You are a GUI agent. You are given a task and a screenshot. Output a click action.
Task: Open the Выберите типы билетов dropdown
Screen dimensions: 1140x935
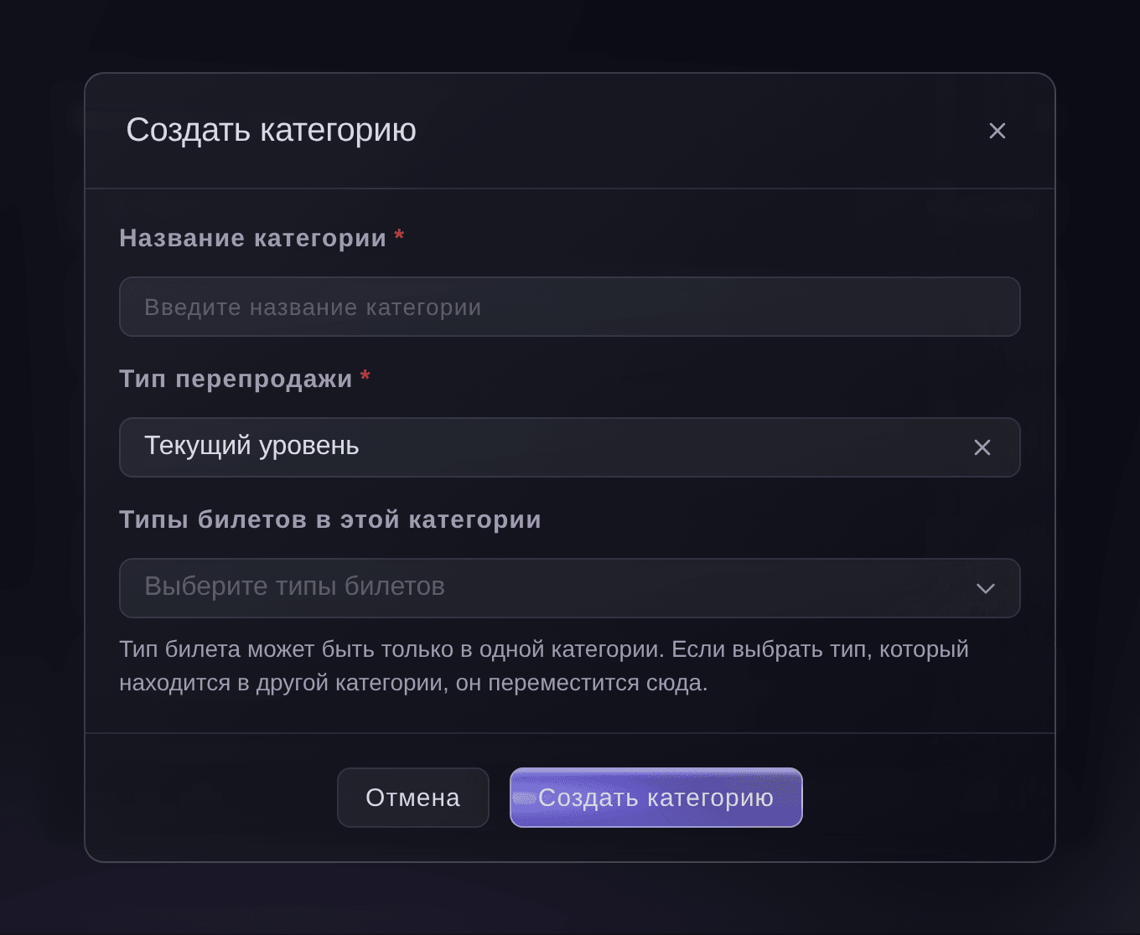click(x=569, y=588)
